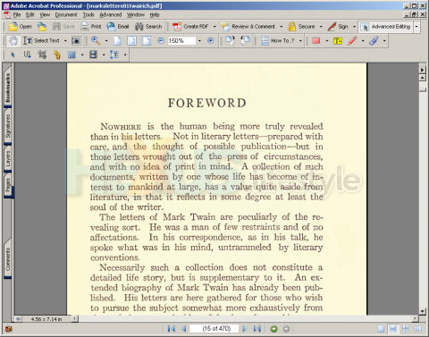Screen dimensions: 429x337
Task: Click the 150% zoom field
Action: pyautogui.click(x=181, y=41)
